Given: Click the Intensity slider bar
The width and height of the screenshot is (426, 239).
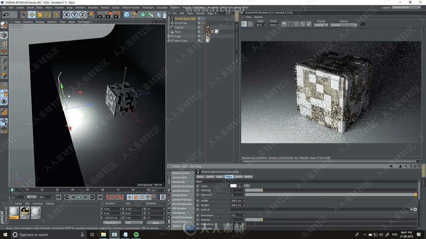Looking at the screenshot, I should point(331,190).
